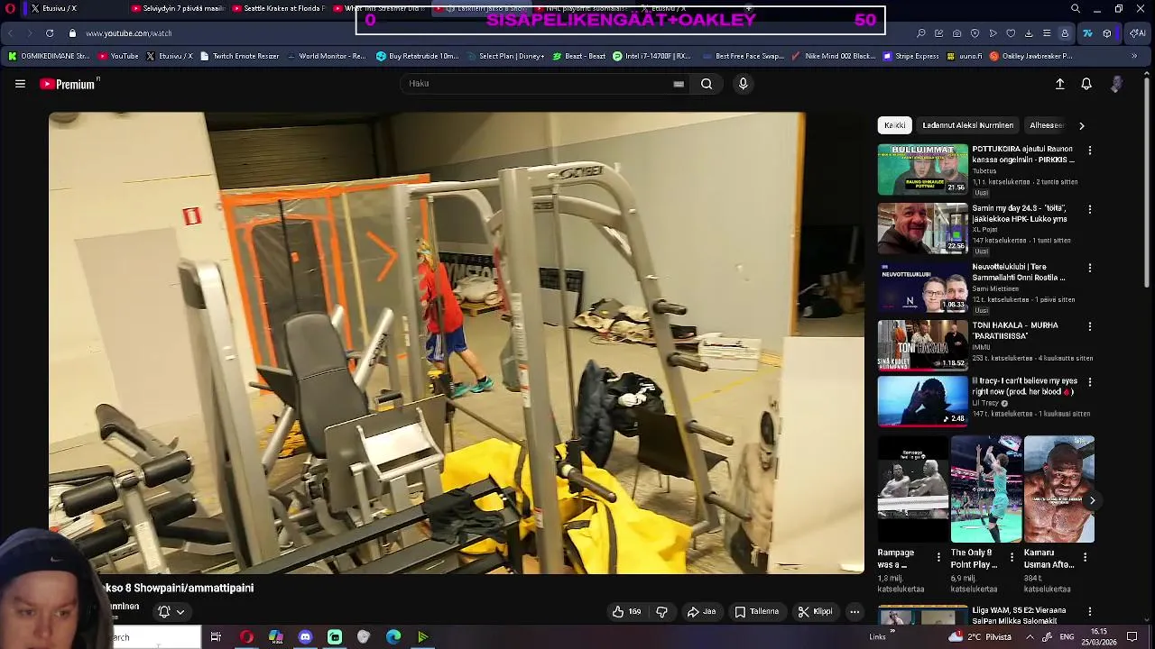
Task: Open the Kamaru Usman short thumbnail
Action: pyautogui.click(x=1059, y=489)
